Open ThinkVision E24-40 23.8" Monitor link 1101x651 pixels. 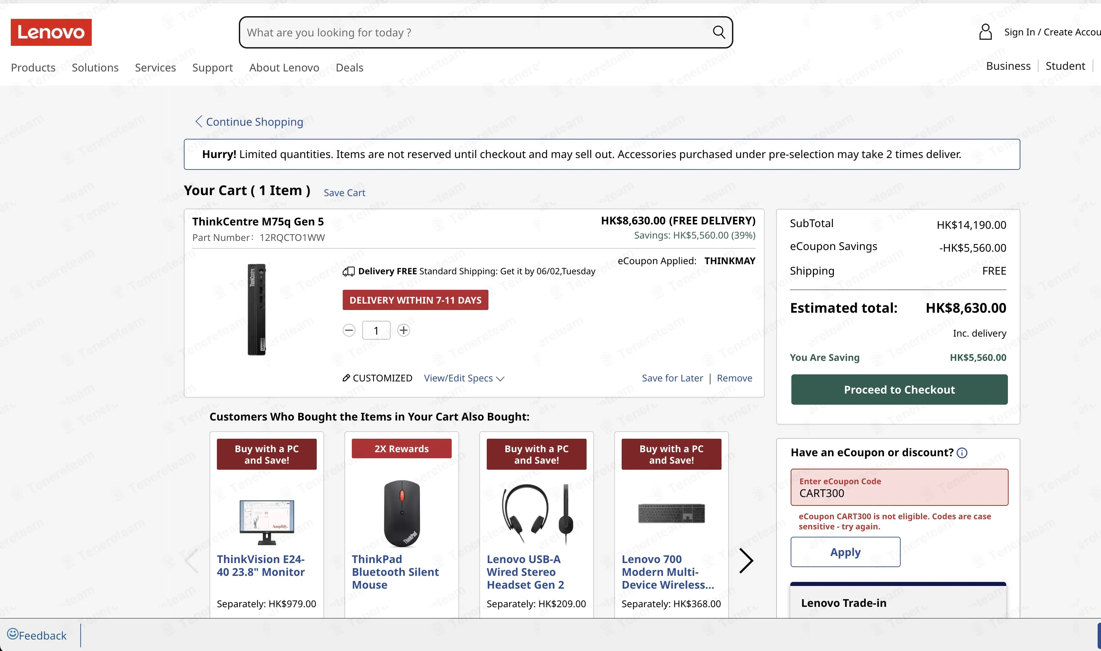pyautogui.click(x=261, y=565)
